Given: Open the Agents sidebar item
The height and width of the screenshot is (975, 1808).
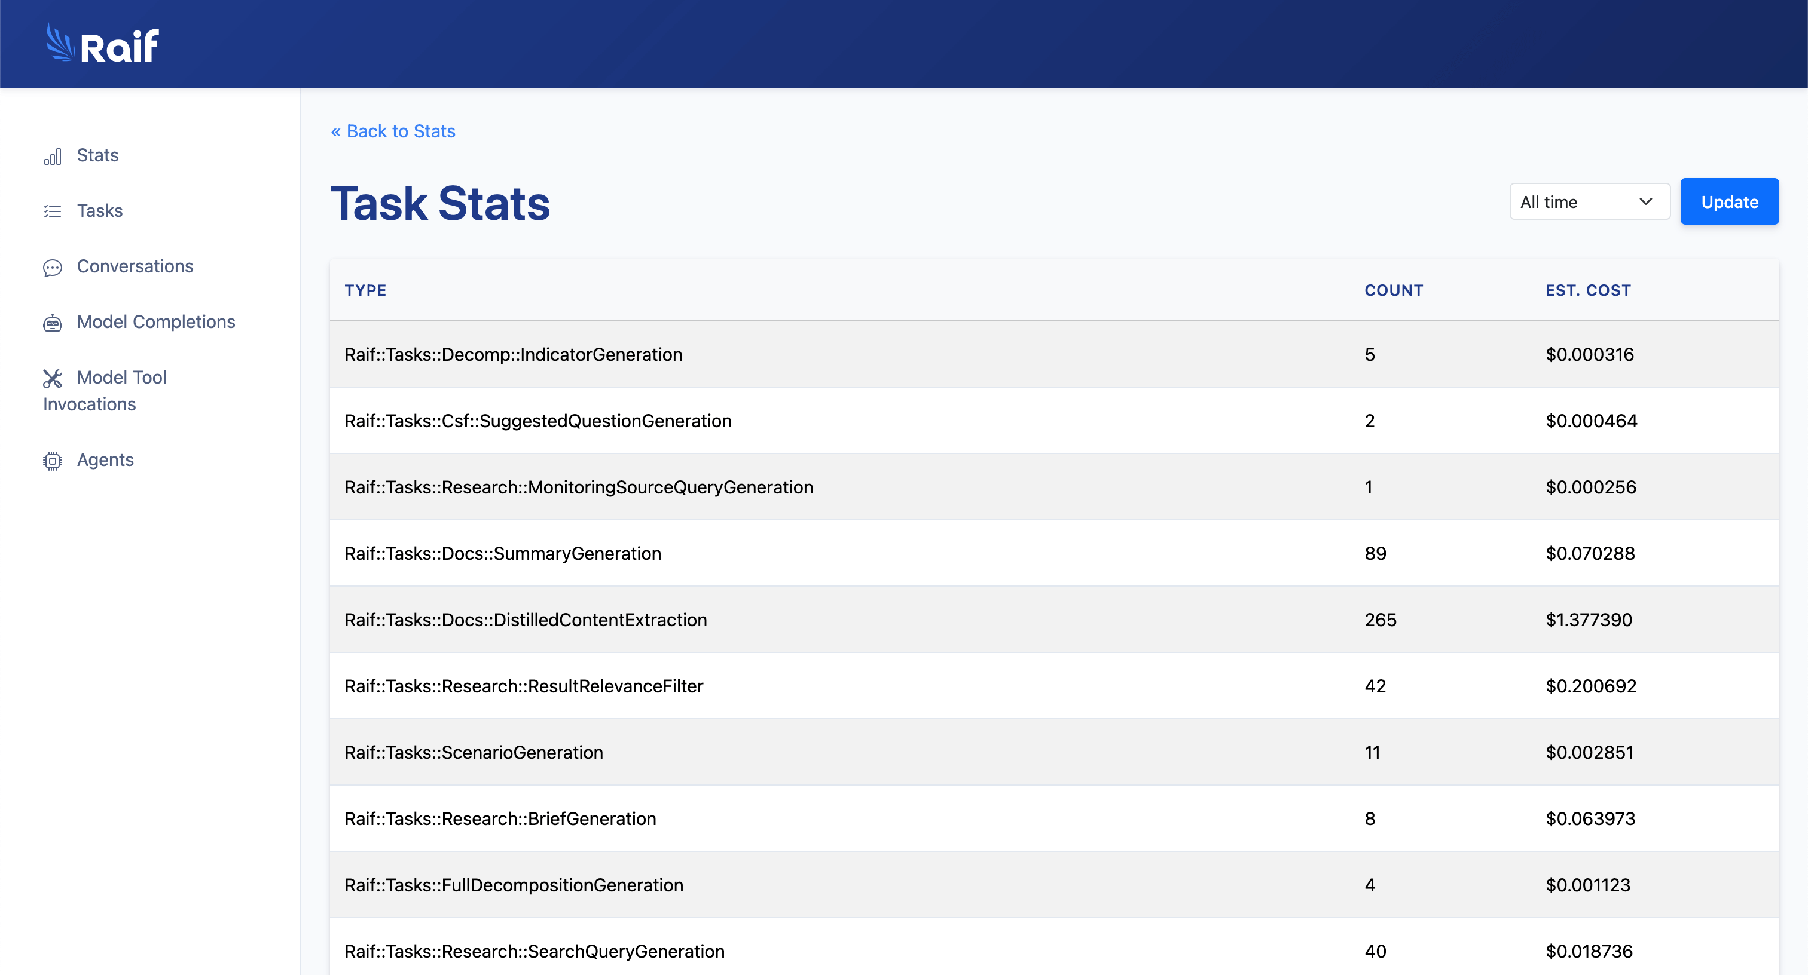Looking at the screenshot, I should (x=105, y=459).
